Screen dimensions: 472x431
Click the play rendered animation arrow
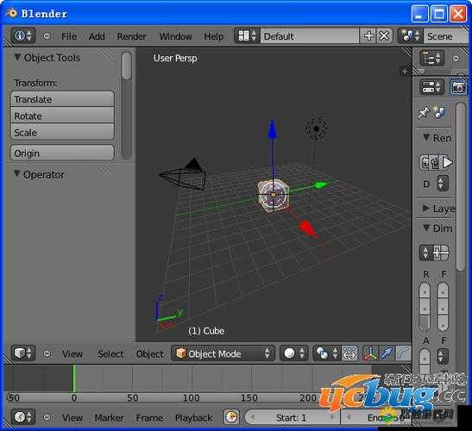click(x=447, y=163)
